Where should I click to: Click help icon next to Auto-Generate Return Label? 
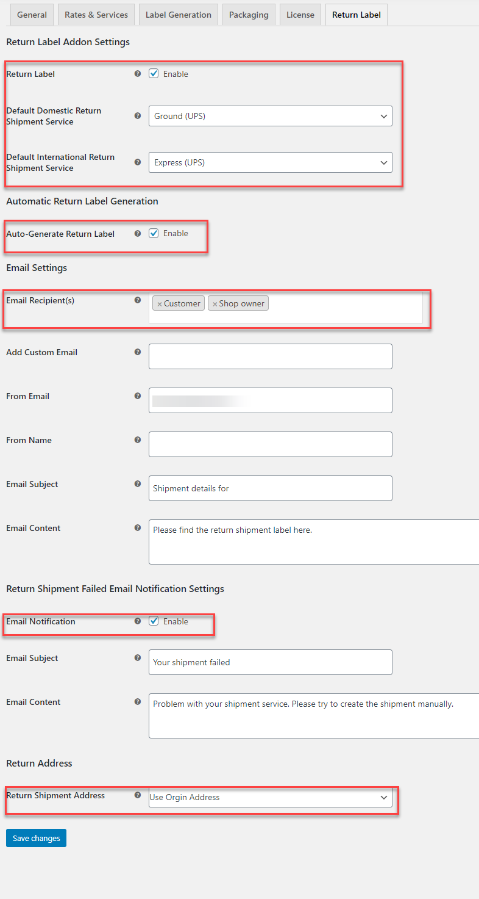[138, 233]
